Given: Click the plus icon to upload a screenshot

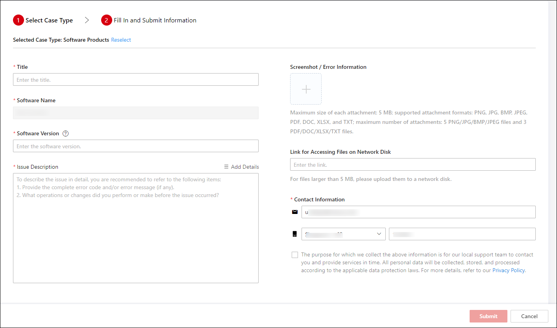Looking at the screenshot, I should [x=306, y=89].
